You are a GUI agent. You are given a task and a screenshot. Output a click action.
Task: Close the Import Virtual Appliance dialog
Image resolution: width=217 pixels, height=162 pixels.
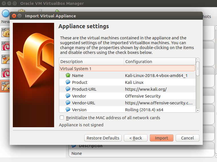[x=14, y=16]
